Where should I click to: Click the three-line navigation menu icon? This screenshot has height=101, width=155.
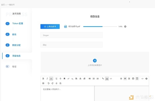(121, 79)
